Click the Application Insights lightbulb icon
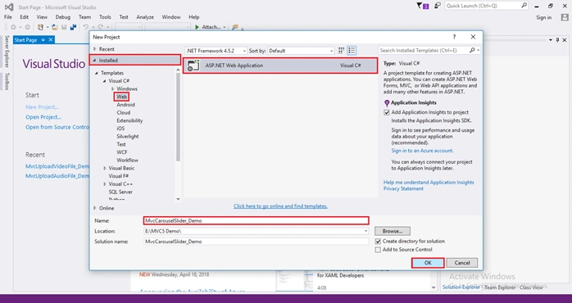This screenshot has height=303, width=572. (387, 103)
